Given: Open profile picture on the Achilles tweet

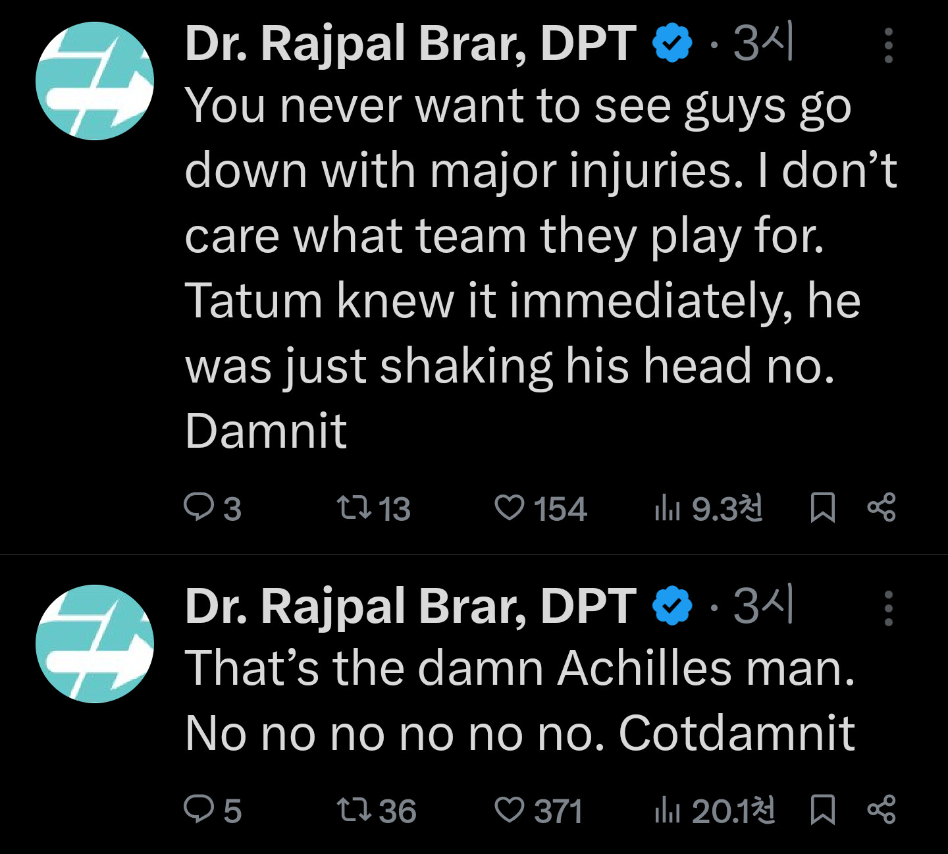Looking at the screenshot, I should click(95, 644).
